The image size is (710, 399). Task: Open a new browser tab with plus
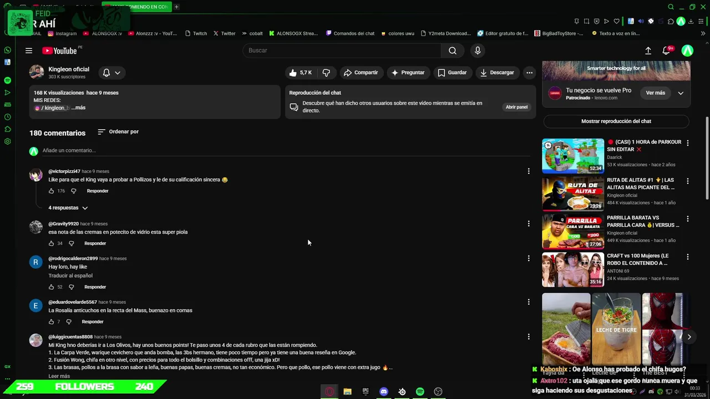tap(176, 7)
